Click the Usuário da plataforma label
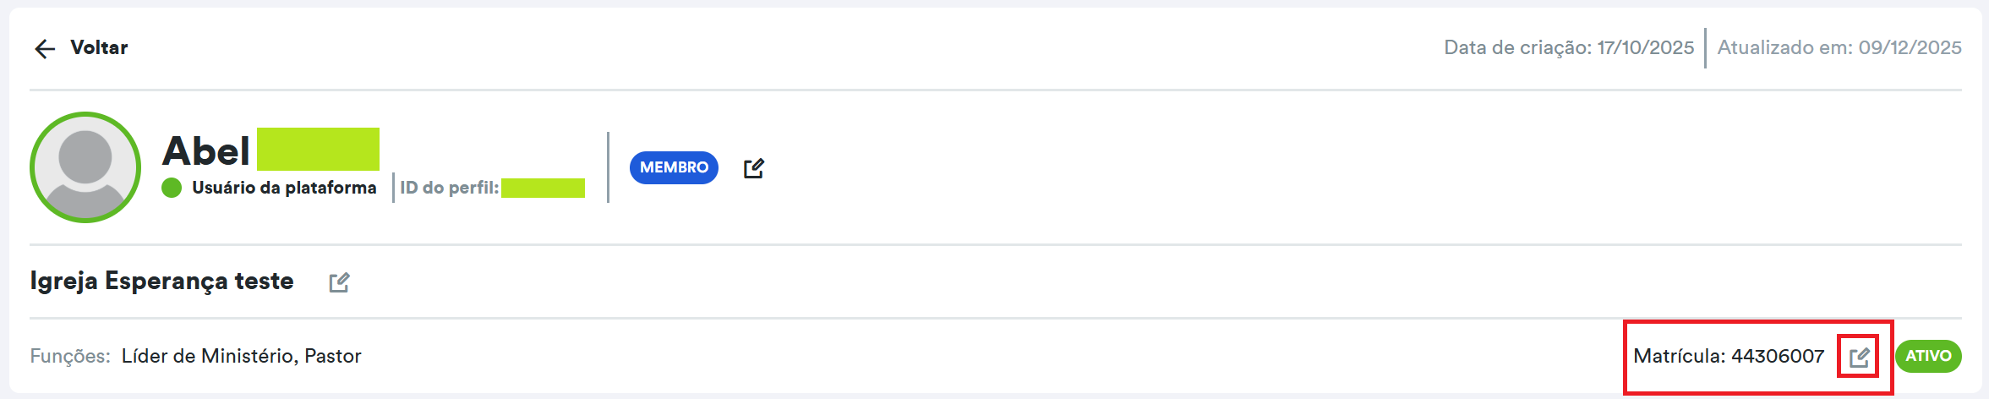 coord(284,188)
